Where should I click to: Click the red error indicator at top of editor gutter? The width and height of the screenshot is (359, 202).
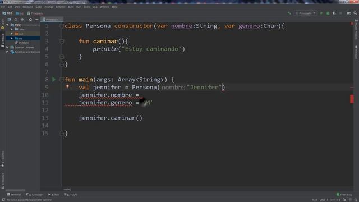(x=352, y=24)
